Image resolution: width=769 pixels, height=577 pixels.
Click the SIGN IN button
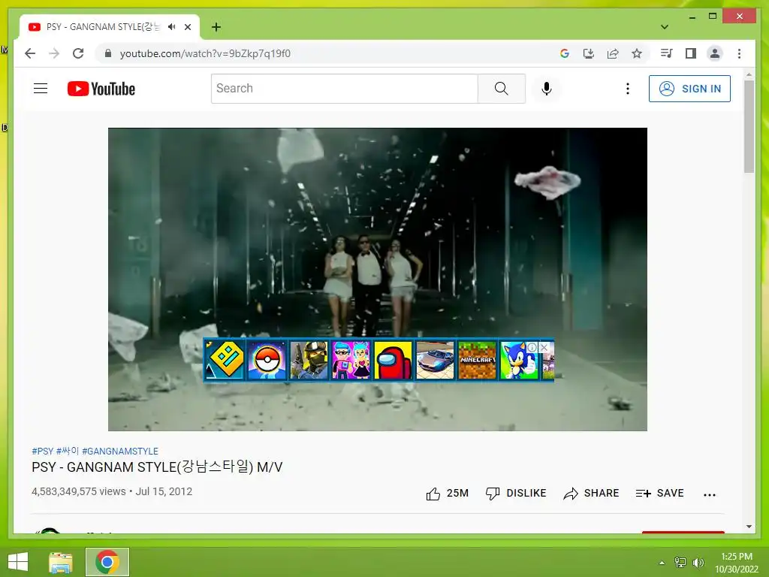[x=689, y=89]
